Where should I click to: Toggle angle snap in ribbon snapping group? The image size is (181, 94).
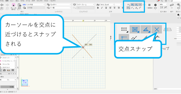click(x=136, y=5)
